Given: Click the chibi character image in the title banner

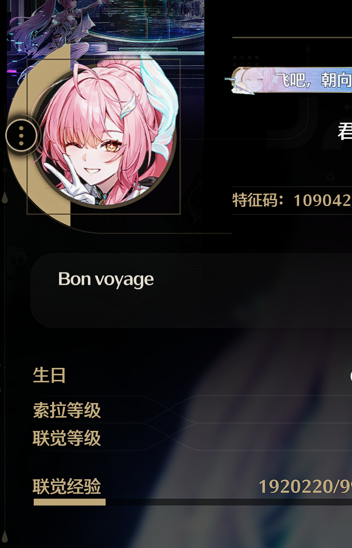Looking at the screenshot, I should [x=257, y=80].
